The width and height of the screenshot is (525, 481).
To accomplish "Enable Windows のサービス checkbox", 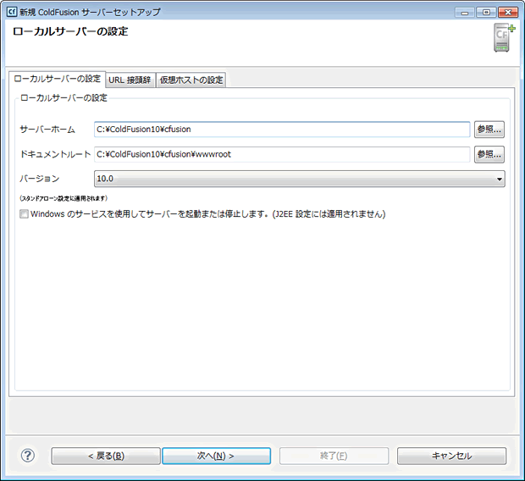I will [x=24, y=214].
